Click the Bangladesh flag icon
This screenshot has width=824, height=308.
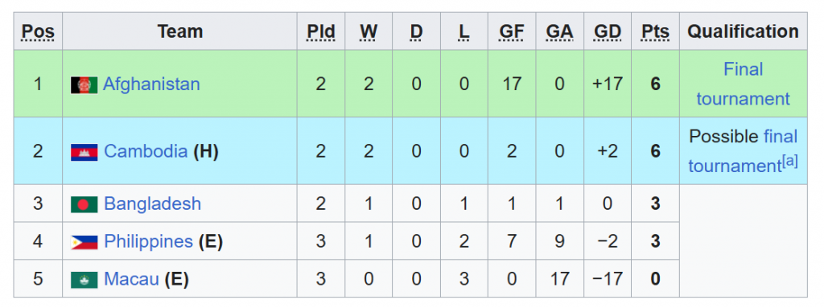tap(84, 204)
